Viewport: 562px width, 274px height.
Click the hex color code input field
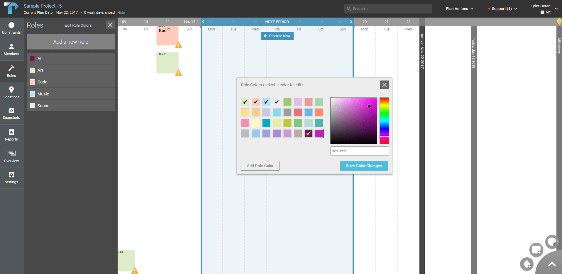click(359, 151)
